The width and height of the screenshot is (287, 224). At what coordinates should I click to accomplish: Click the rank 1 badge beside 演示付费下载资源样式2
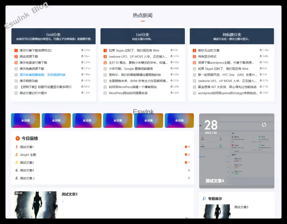pos(16,51)
